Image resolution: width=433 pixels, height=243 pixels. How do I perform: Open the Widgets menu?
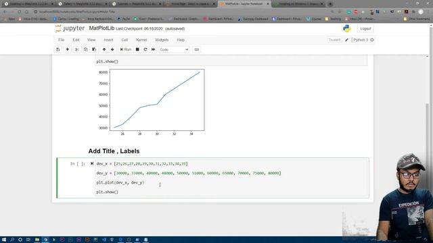[x=162, y=40]
